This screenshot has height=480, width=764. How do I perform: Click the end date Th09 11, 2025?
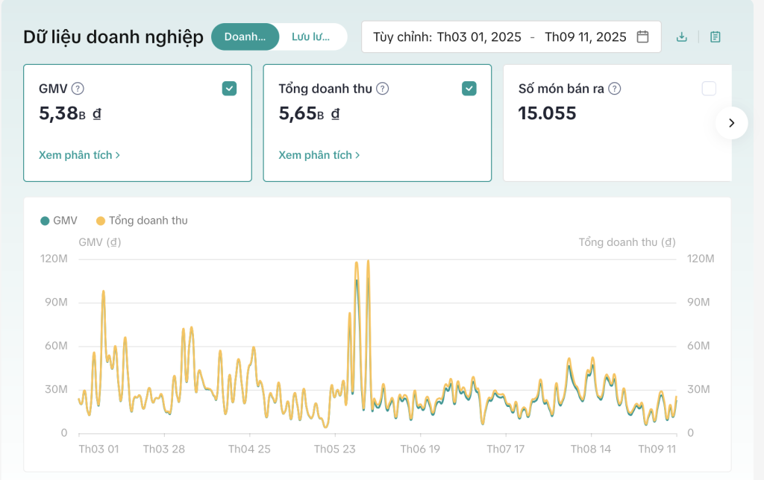tap(585, 37)
